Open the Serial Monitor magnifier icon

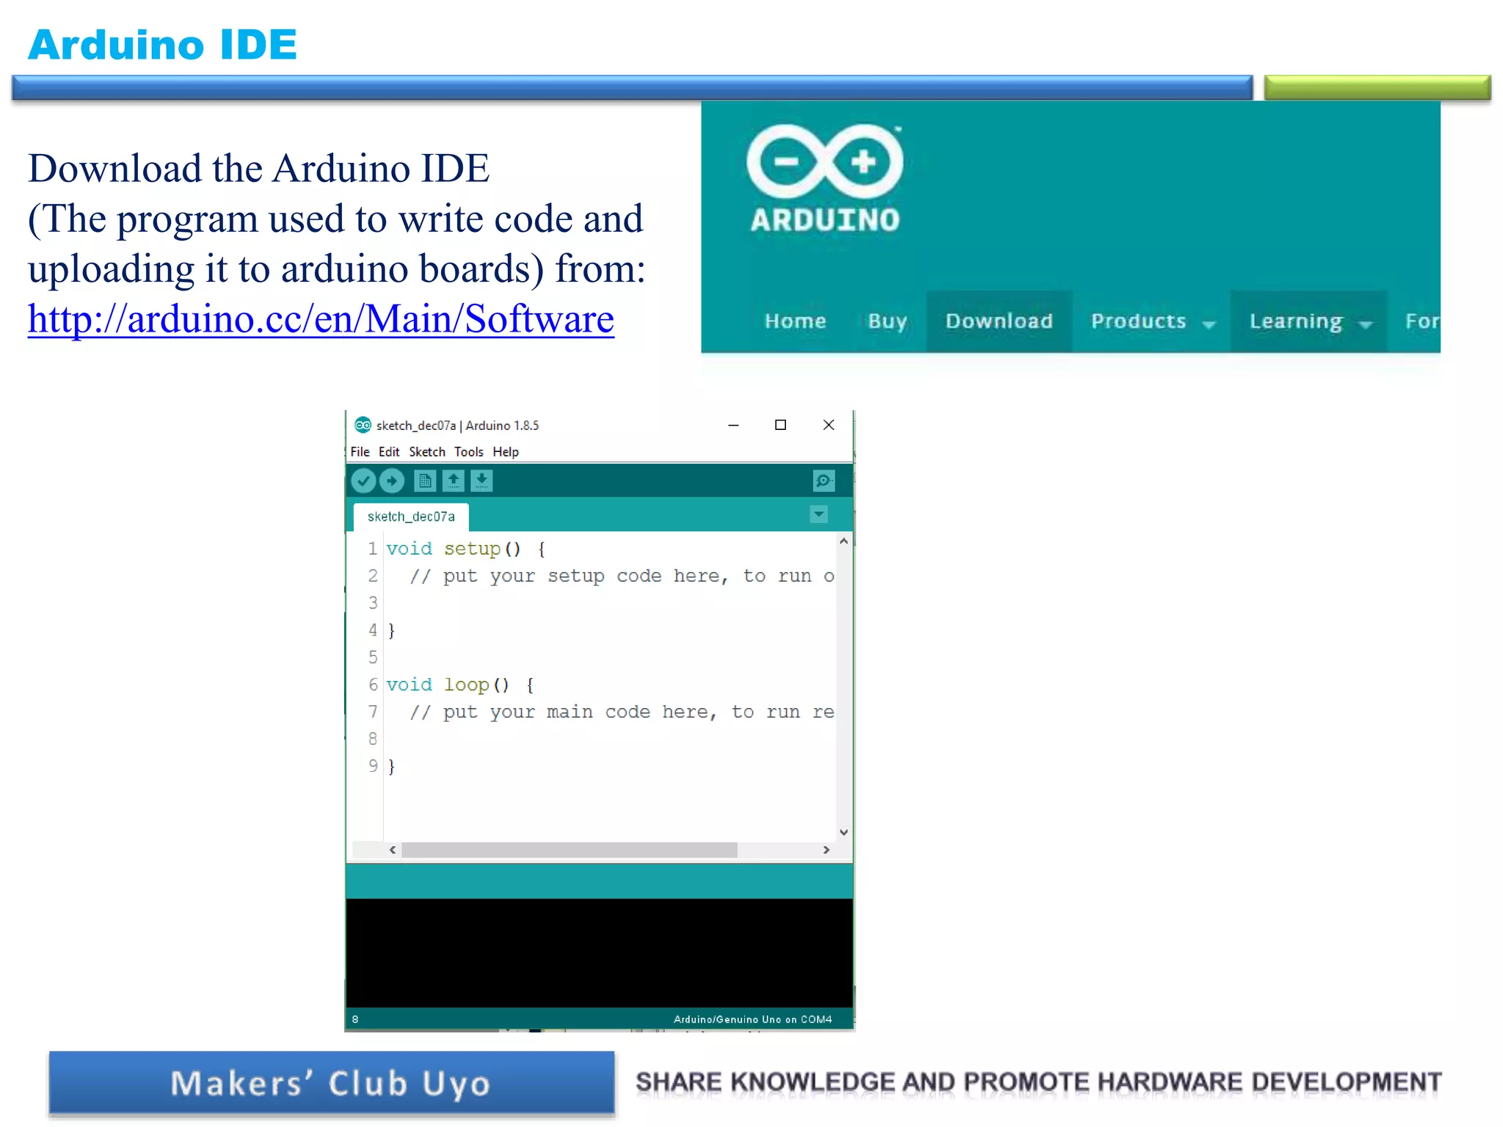[824, 481]
